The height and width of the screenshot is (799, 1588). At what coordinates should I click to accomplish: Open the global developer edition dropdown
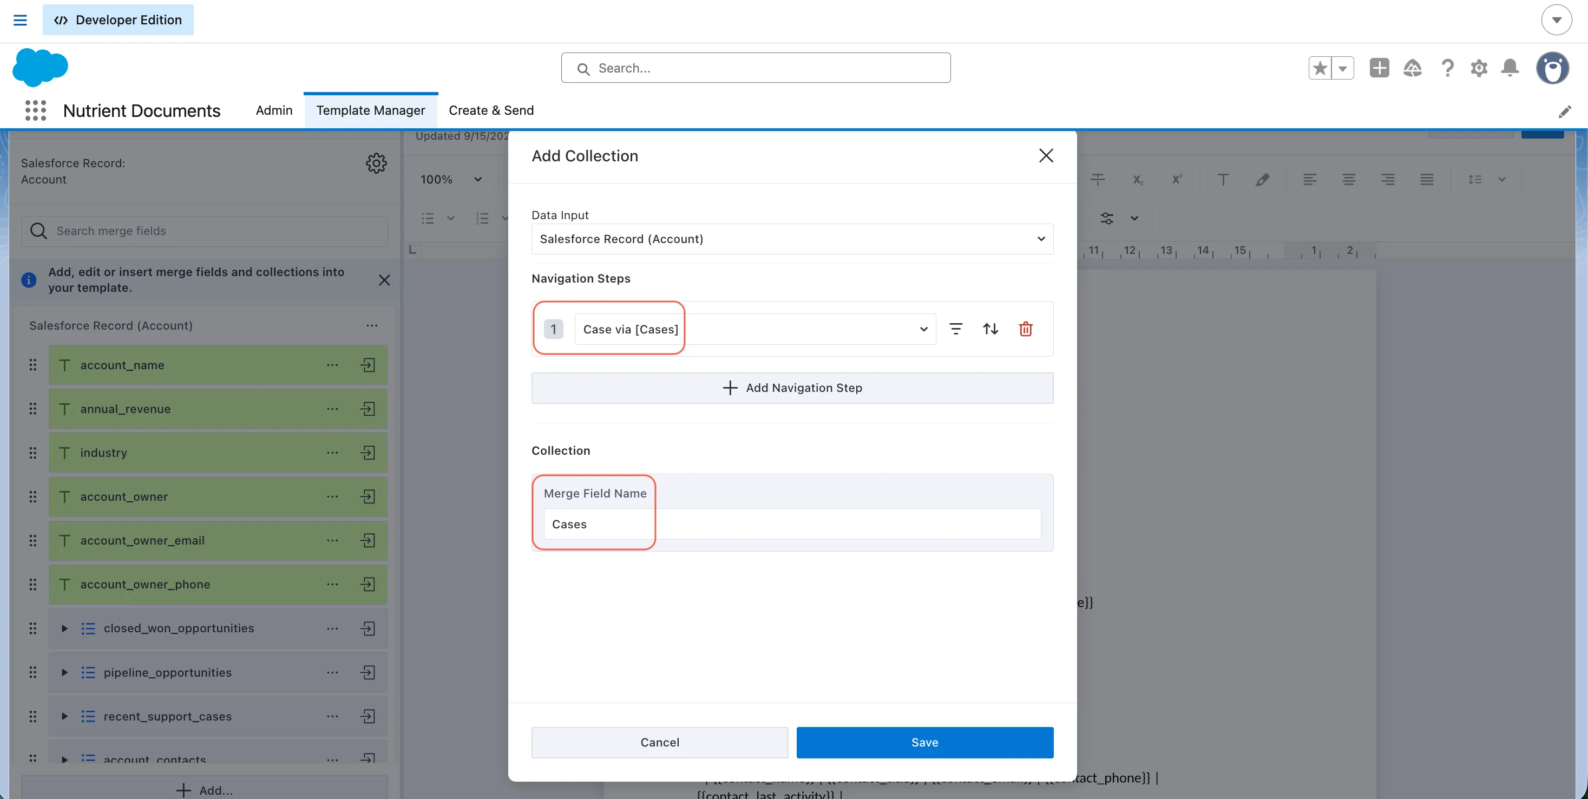tap(1556, 19)
